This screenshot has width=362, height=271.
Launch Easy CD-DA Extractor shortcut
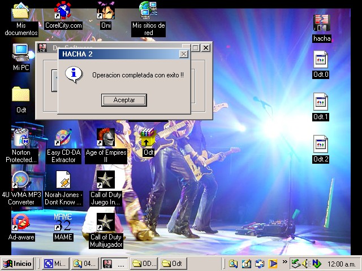63,138
